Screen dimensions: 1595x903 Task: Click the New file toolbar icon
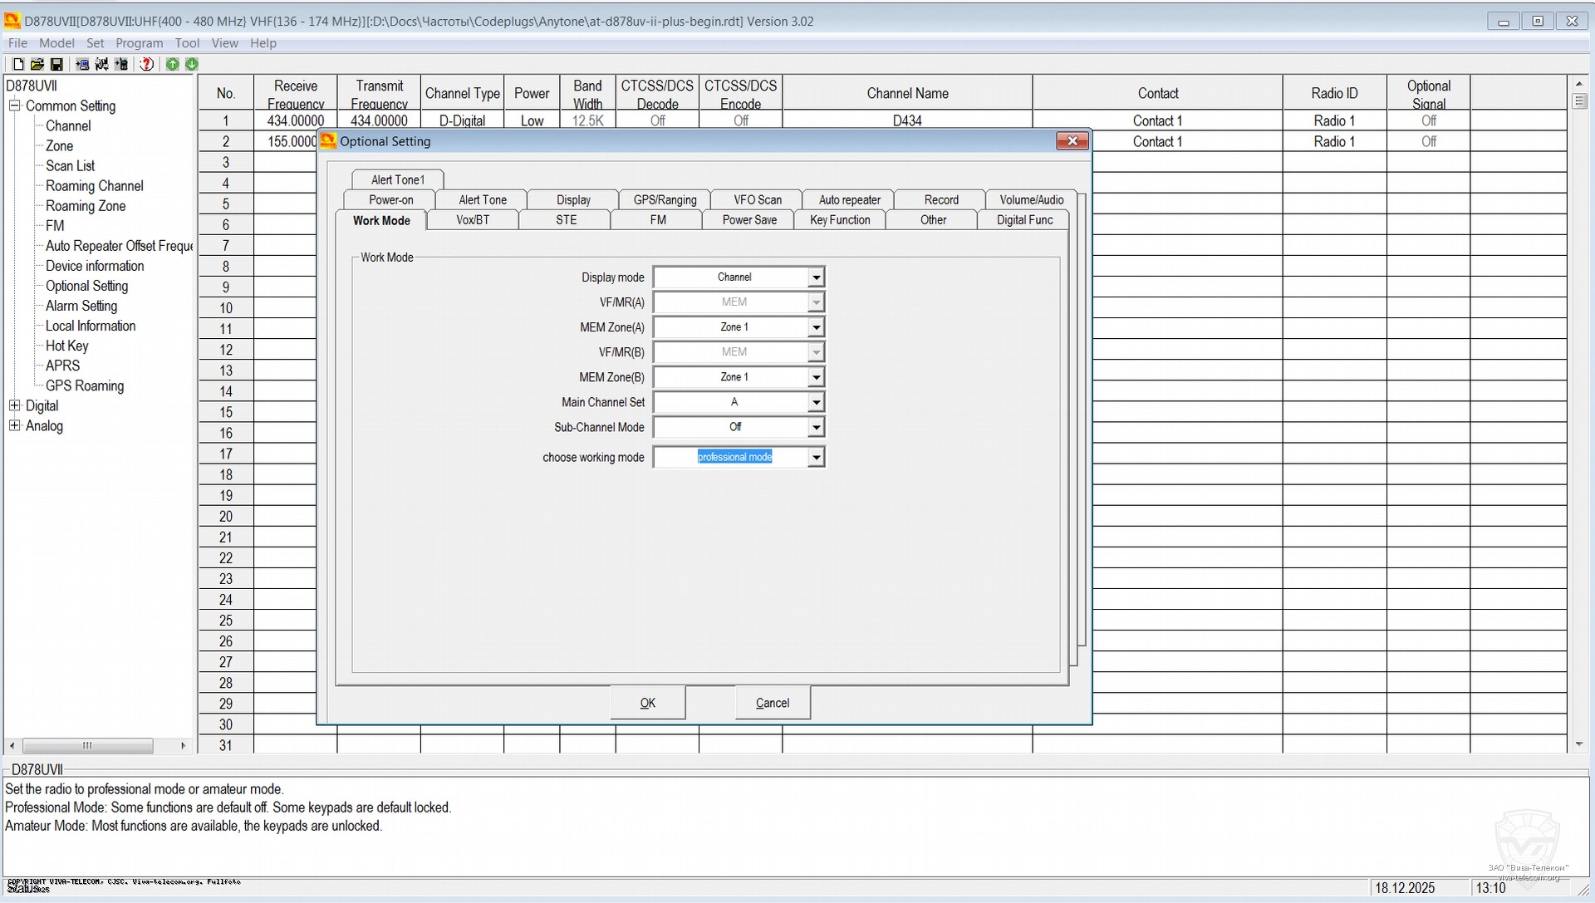pyautogui.click(x=18, y=64)
